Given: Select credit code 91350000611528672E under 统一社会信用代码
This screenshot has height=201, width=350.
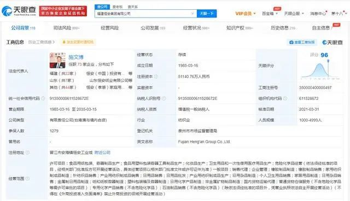Looking at the screenshot, I should click(69, 98).
